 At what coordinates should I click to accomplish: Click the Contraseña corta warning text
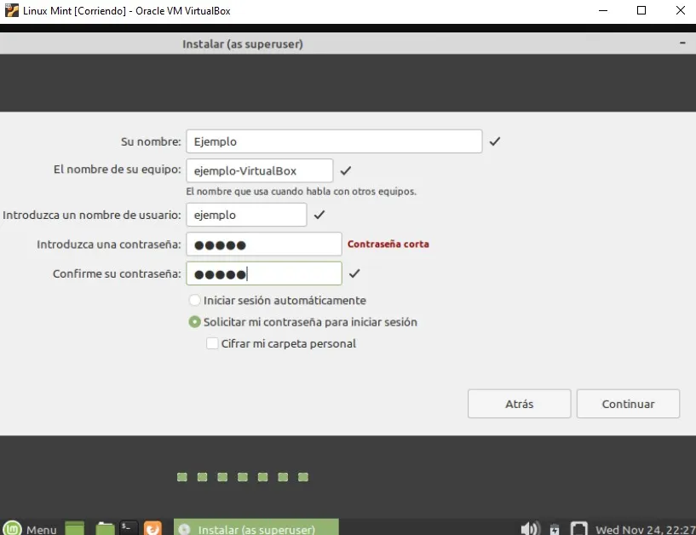pyautogui.click(x=388, y=244)
